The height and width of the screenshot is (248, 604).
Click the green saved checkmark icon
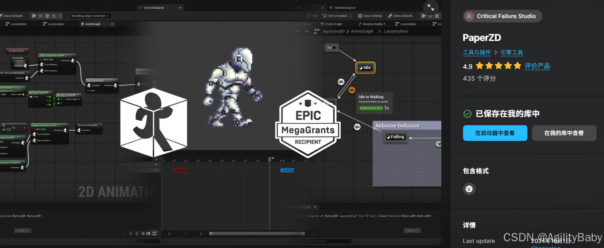[467, 114]
